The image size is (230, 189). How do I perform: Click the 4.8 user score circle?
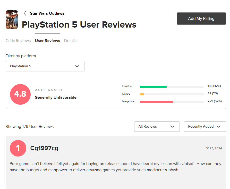[x=20, y=94]
